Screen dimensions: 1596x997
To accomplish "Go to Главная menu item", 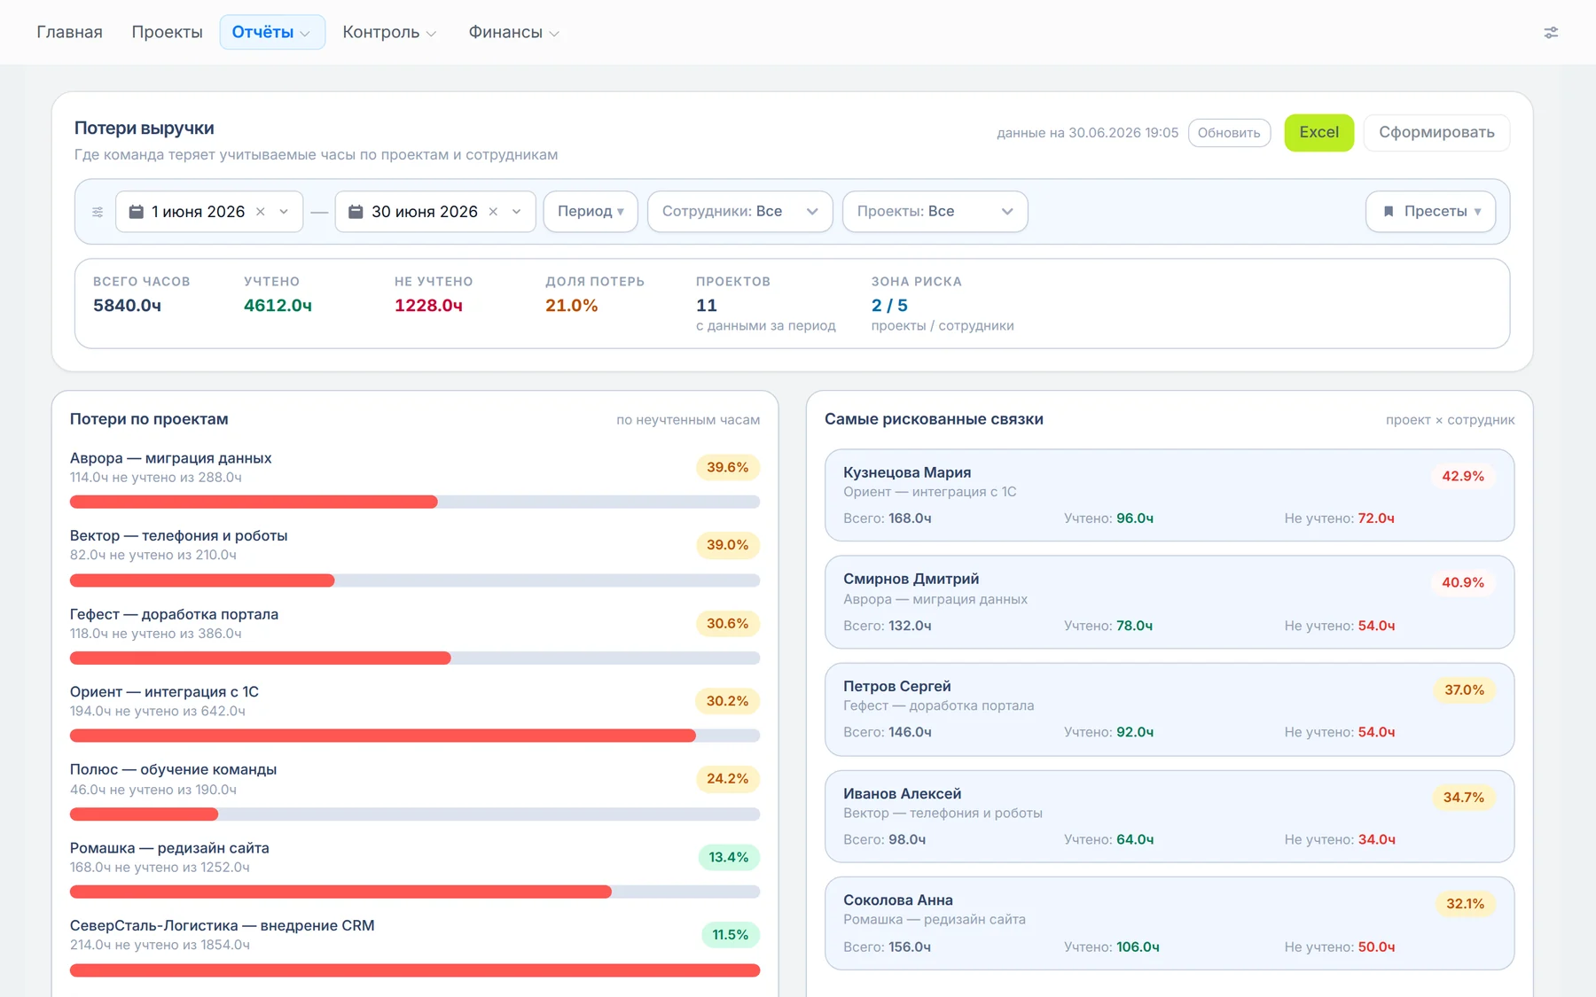I will pos(69,32).
